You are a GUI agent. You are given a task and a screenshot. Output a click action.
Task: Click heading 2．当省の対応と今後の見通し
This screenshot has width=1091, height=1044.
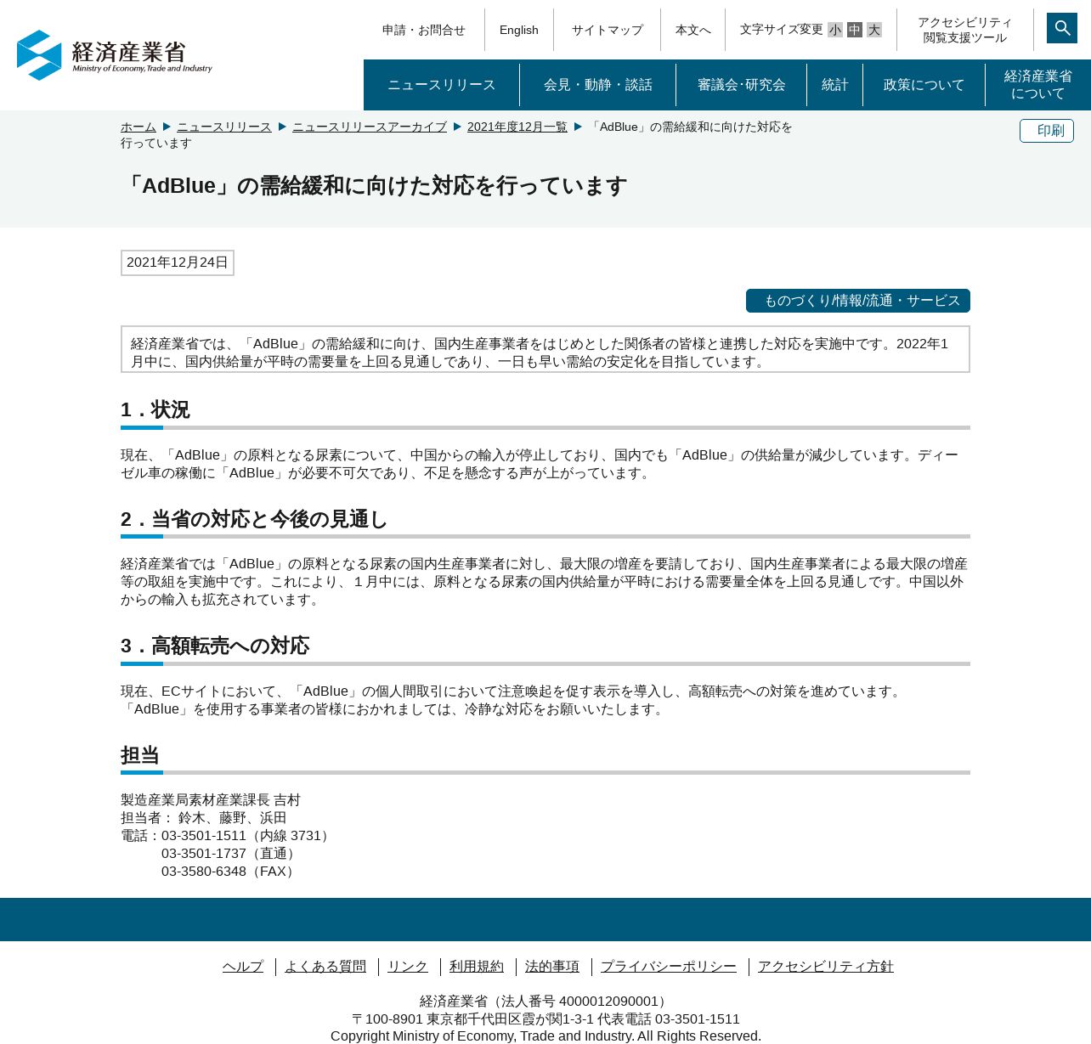254,519
